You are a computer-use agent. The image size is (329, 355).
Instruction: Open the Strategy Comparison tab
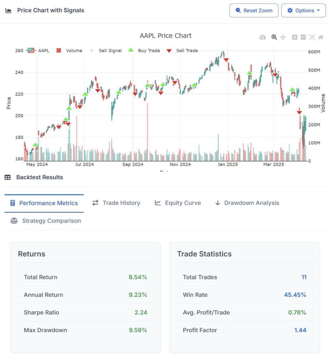[x=46, y=221]
